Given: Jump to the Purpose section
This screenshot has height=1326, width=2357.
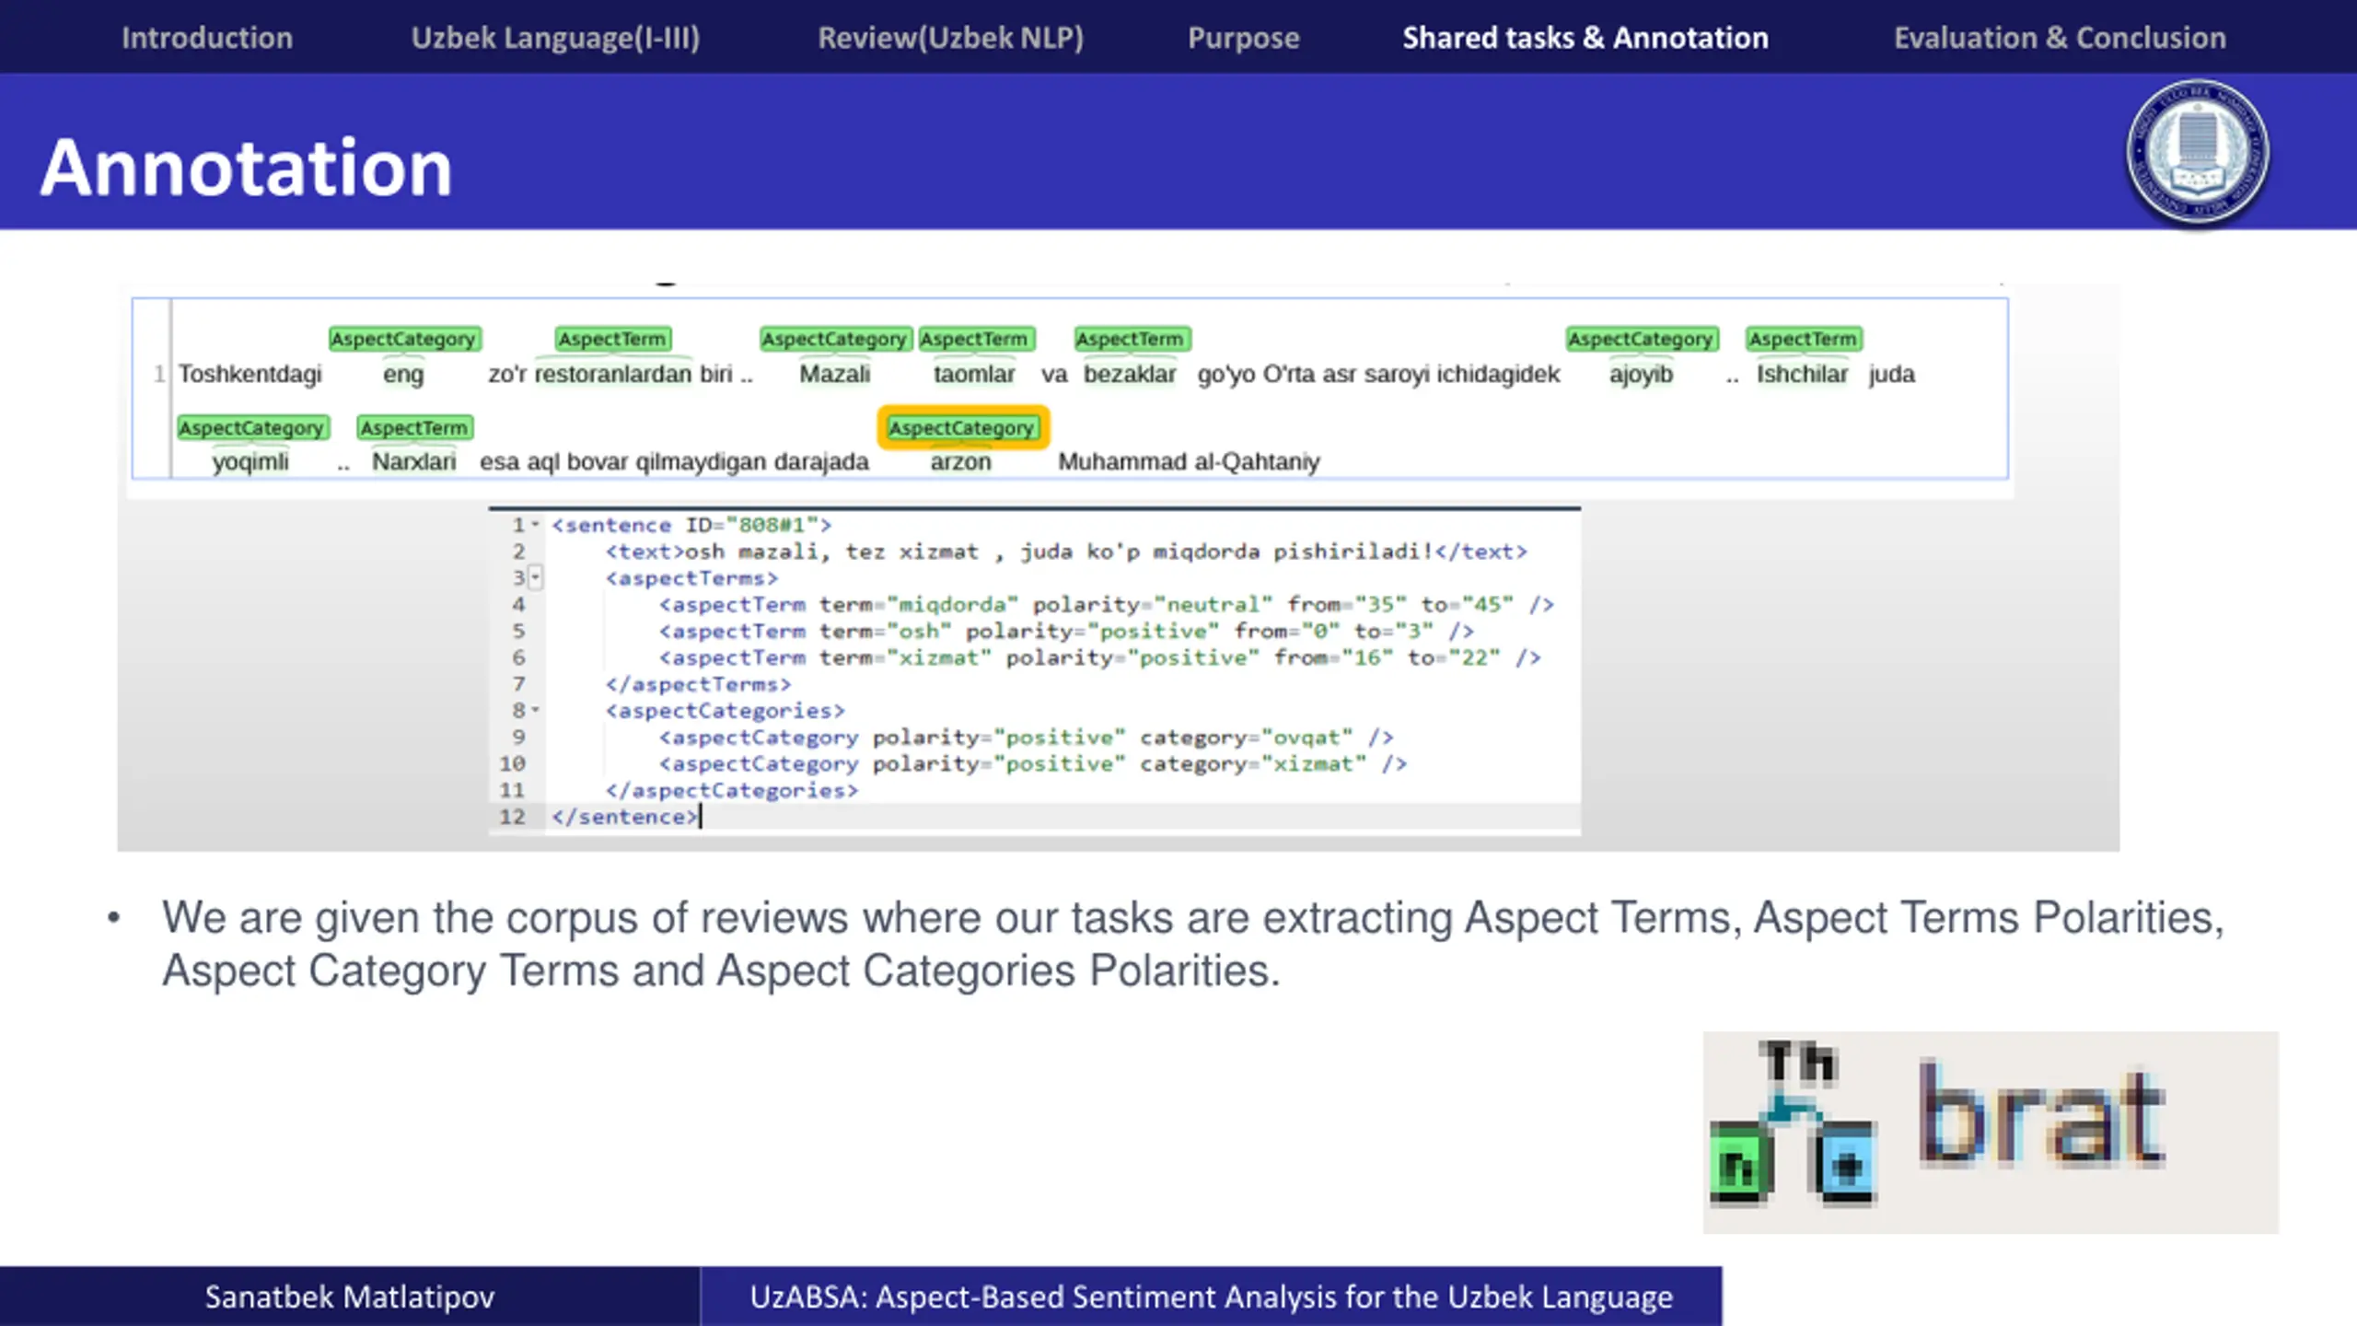Looking at the screenshot, I should tap(1243, 38).
